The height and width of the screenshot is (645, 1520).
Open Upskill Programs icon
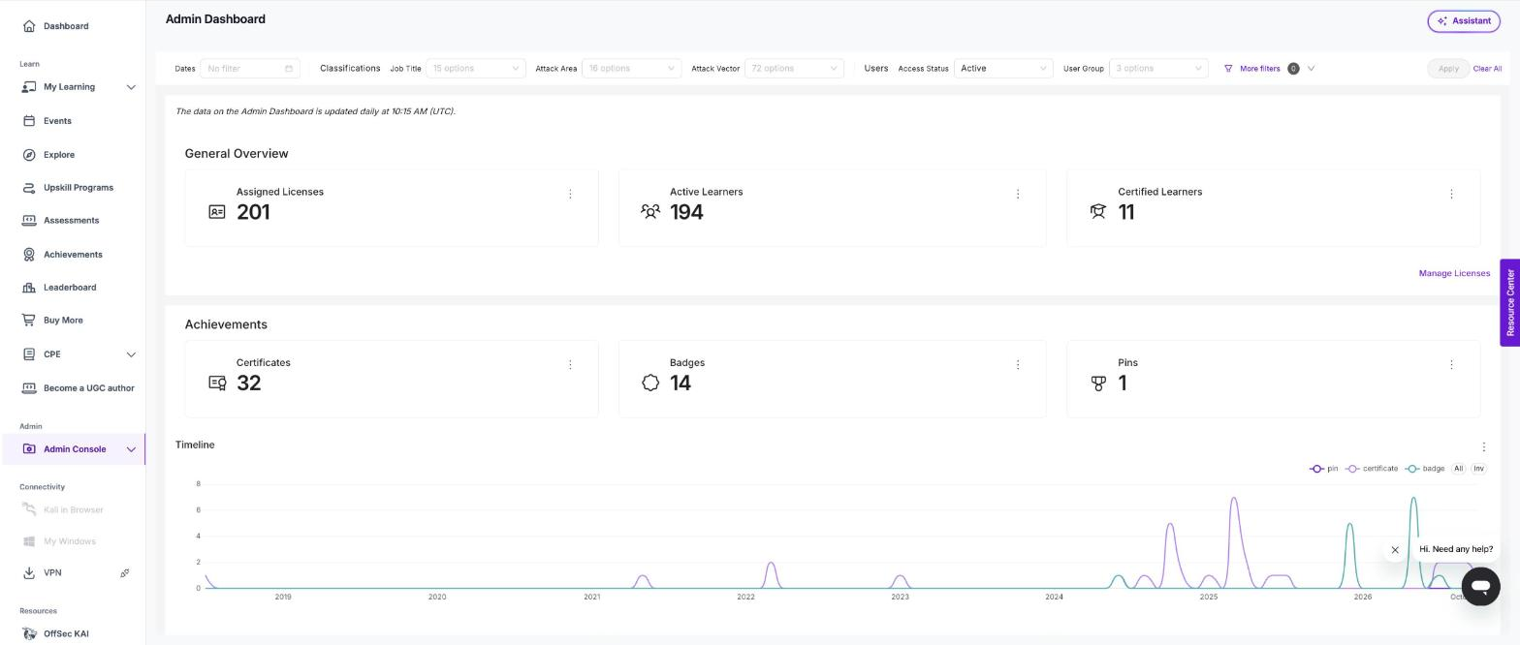pos(29,188)
